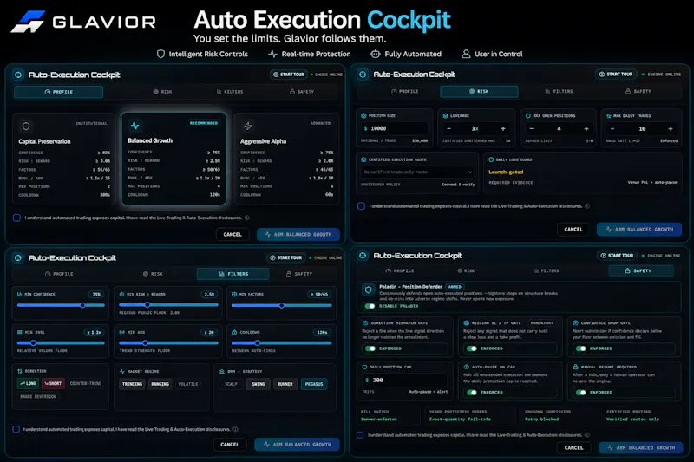Increase Leverage with the plus button
This screenshot has width=694, height=462.
(503, 128)
